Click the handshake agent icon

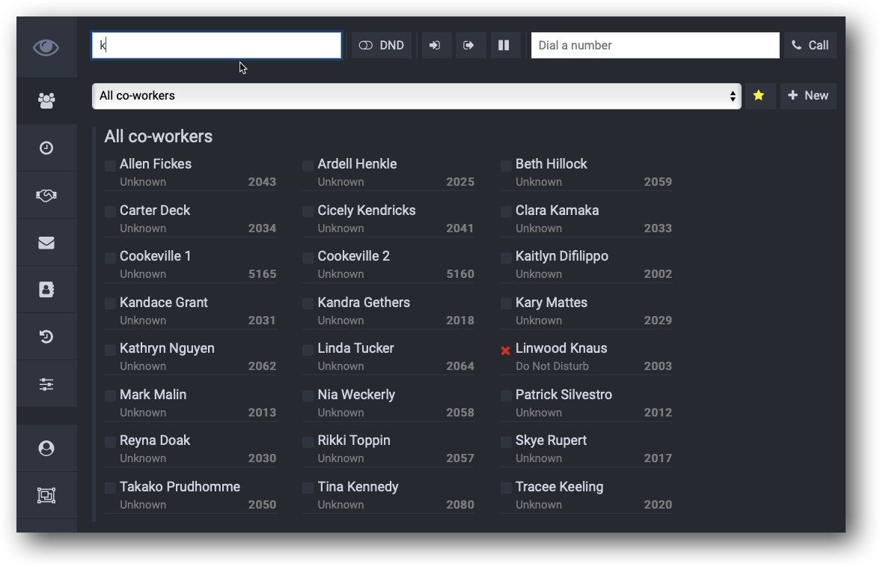[46, 195]
